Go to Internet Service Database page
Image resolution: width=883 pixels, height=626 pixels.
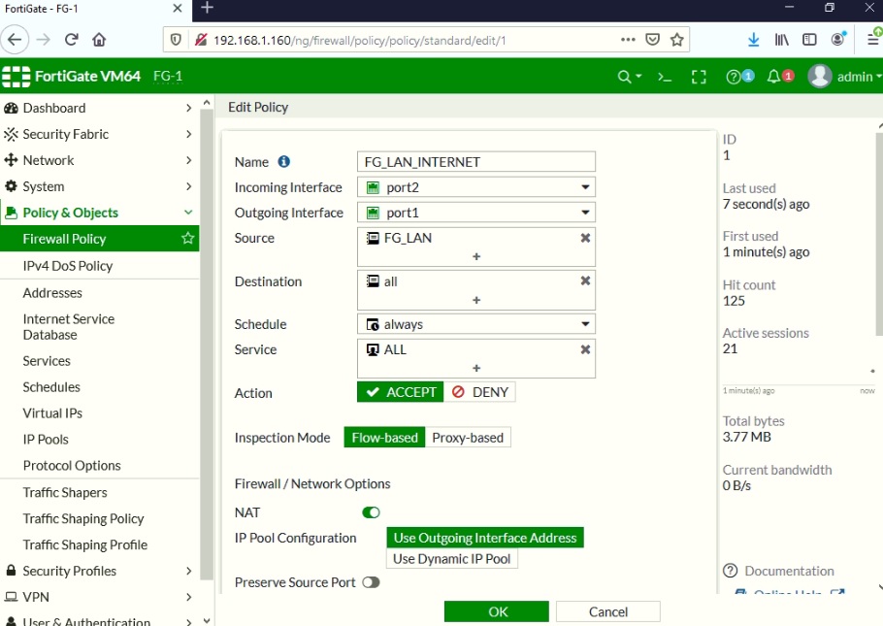tap(68, 325)
